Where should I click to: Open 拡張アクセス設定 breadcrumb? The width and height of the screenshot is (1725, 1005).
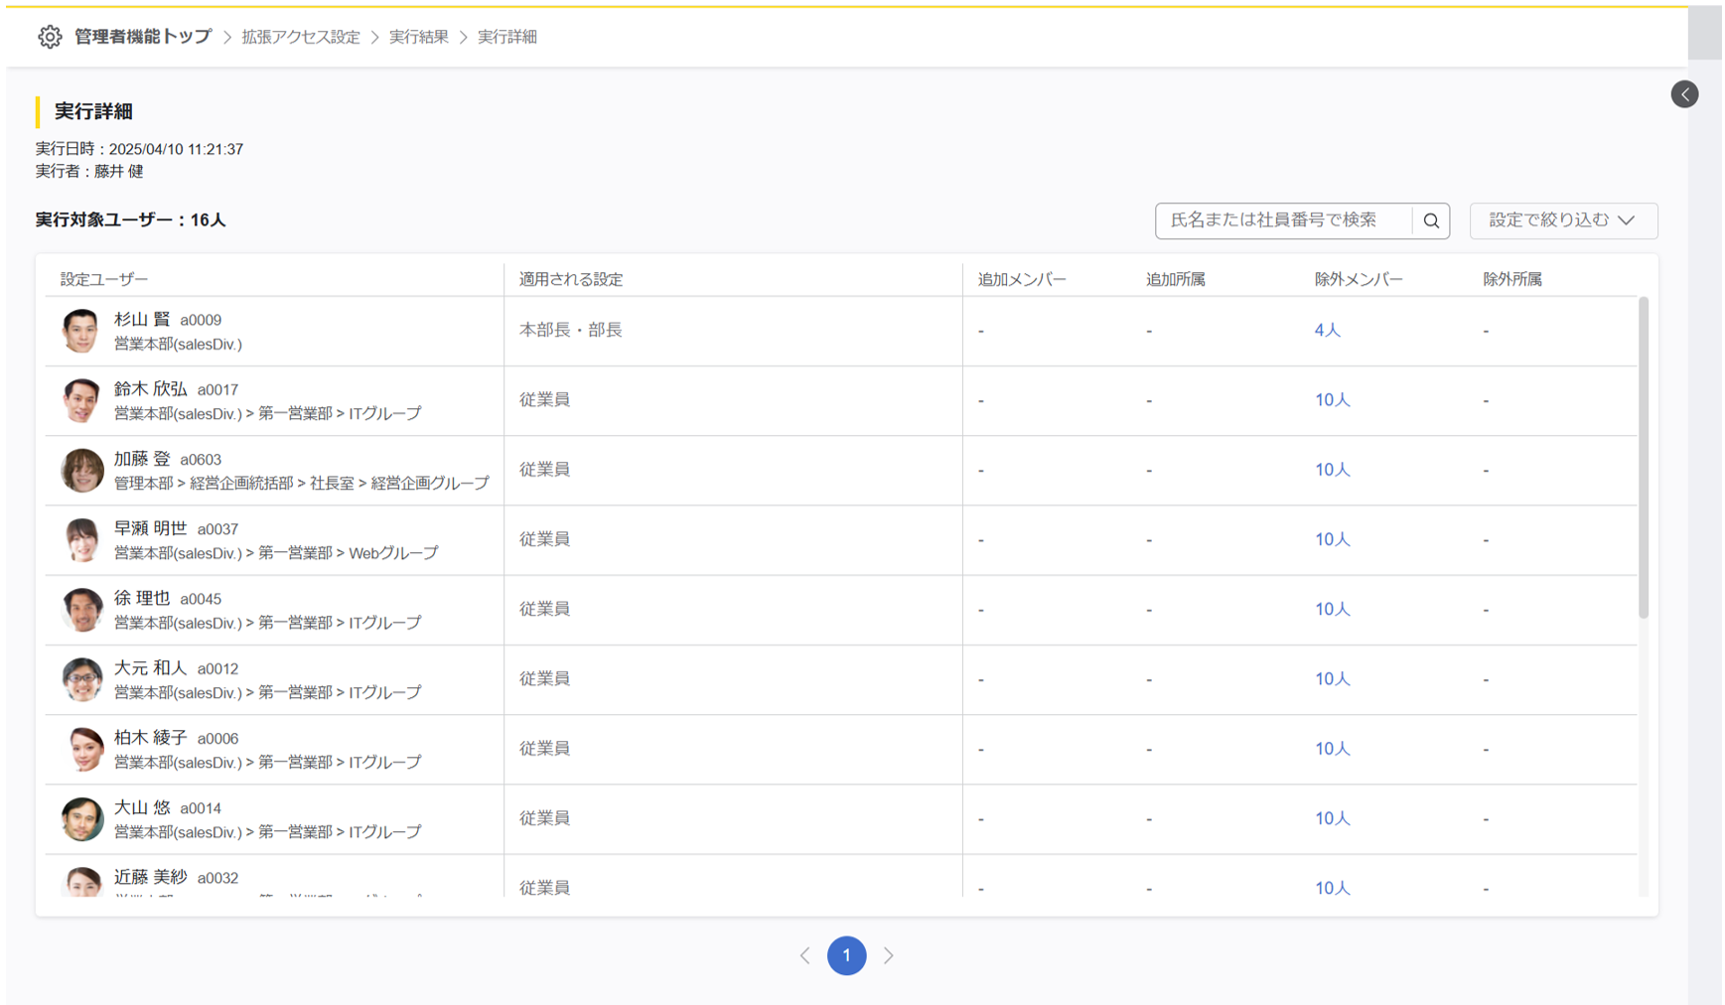pos(301,37)
